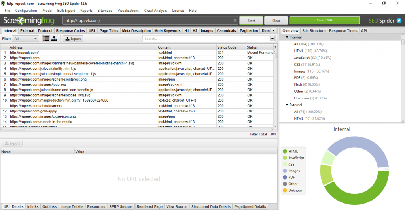Image resolution: width=405 pixels, height=210 pixels.
Task: Switch to list view icon
Action: click(46, 39)
